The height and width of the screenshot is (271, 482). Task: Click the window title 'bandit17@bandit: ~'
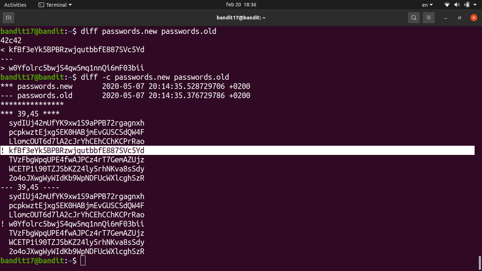click(x=241, y=18)
